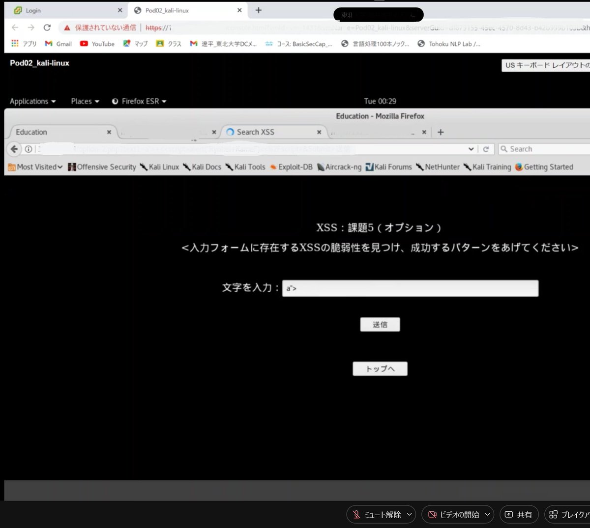
Task: Open Tohoku NLP Lab bookmark
Action: 449,44
